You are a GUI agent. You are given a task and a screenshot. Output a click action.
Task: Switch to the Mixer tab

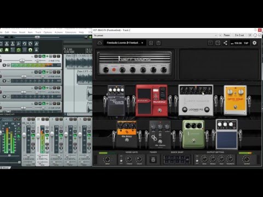click(x=5, y=167)
